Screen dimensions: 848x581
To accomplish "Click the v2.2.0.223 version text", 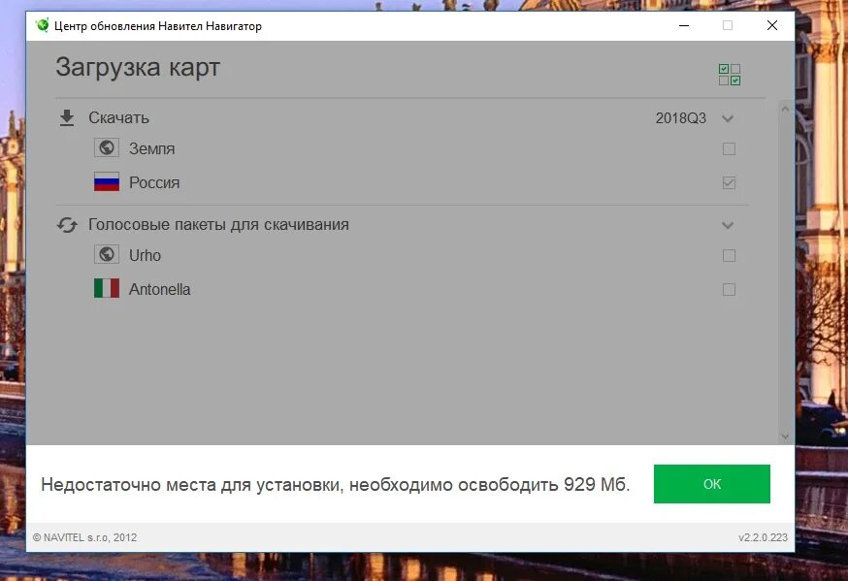I will pos(763,537).
